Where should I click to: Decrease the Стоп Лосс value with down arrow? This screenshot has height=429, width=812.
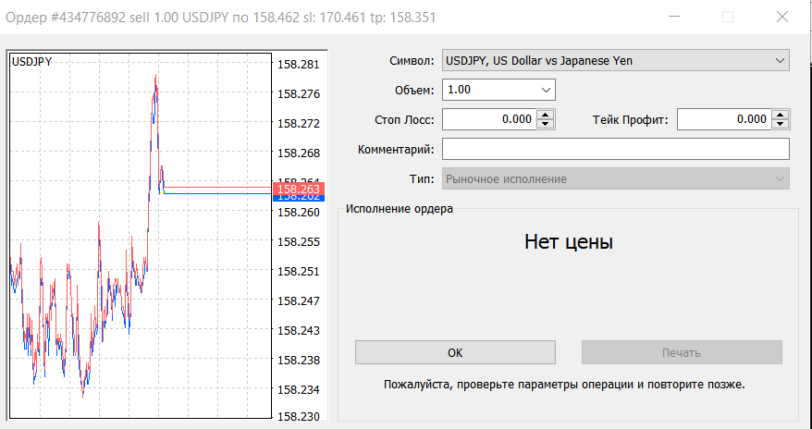click(546, 124)
